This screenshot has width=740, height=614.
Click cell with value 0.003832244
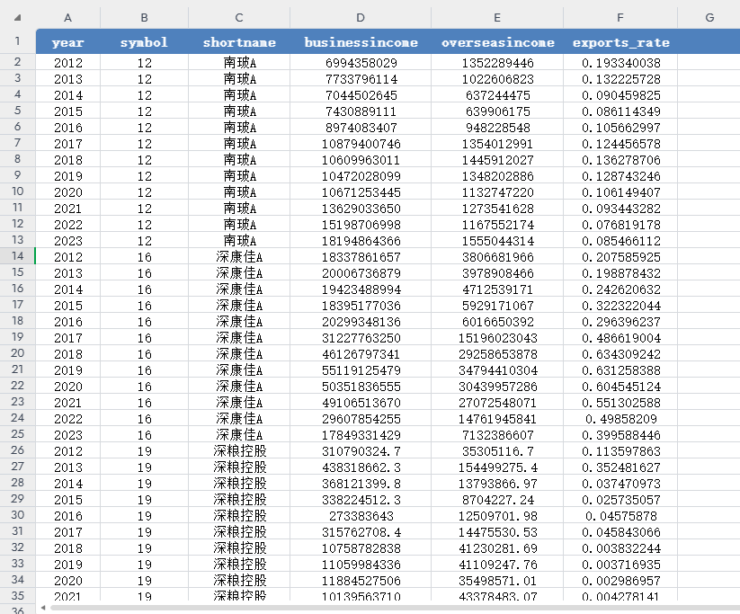tap(620, 548)
